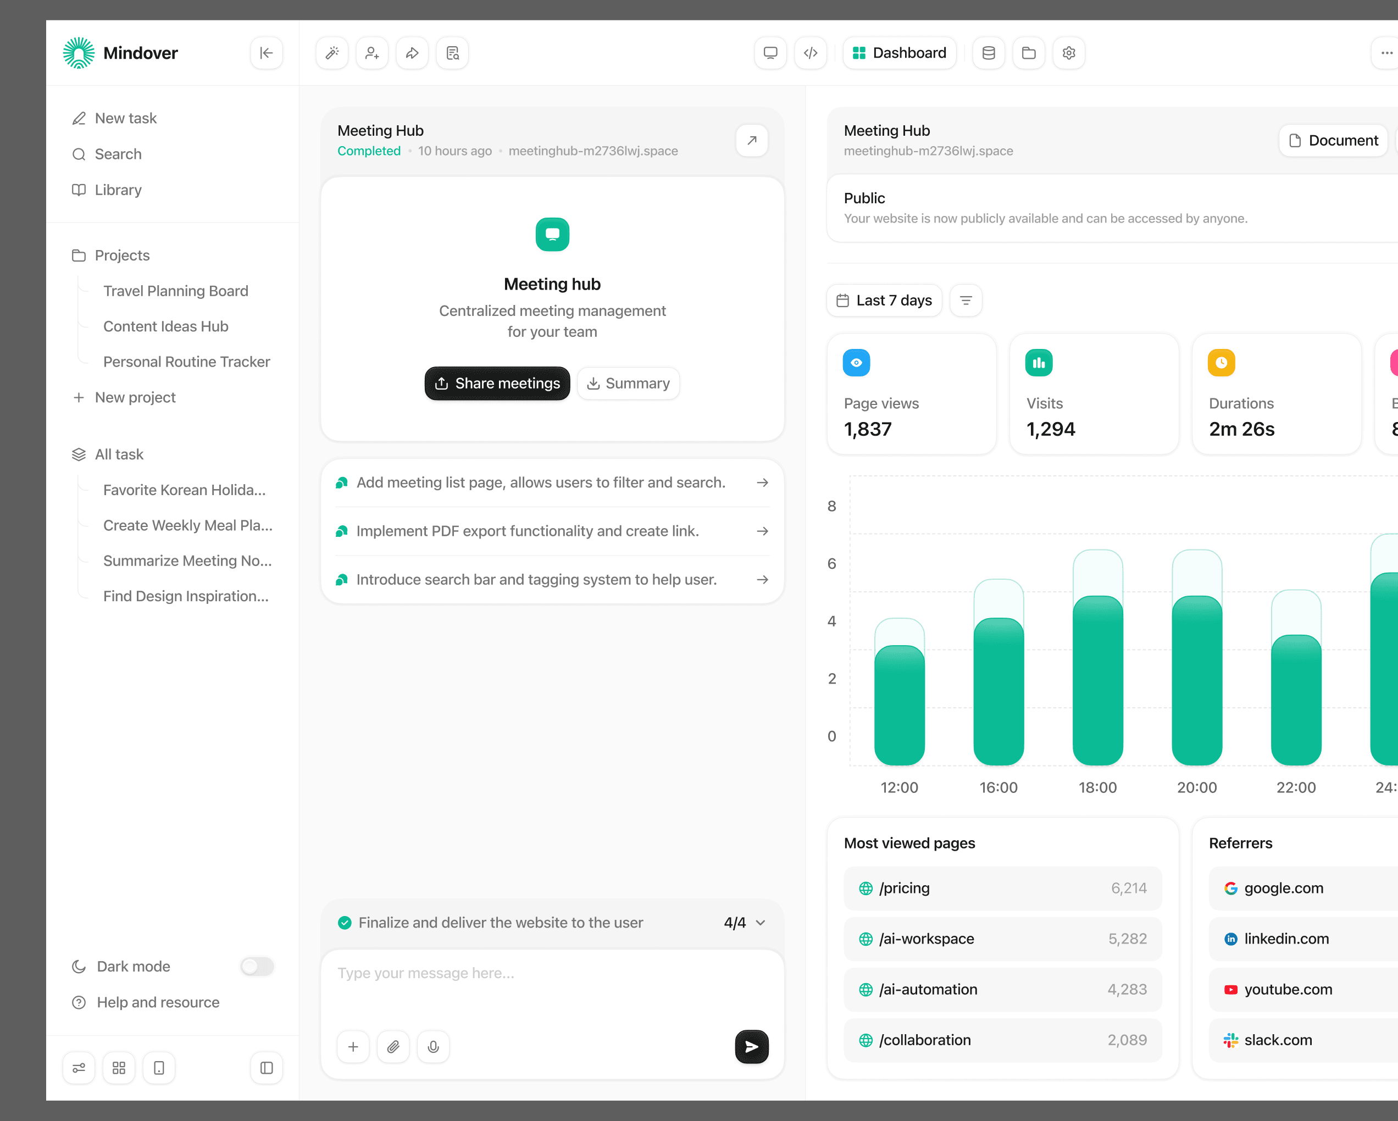Open Content Ideas Hub project
The height and width of the screenshot is (1121, 1398).
tap(166, 326)
